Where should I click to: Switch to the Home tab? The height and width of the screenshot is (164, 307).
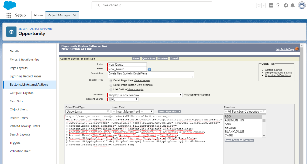[38, 15]
